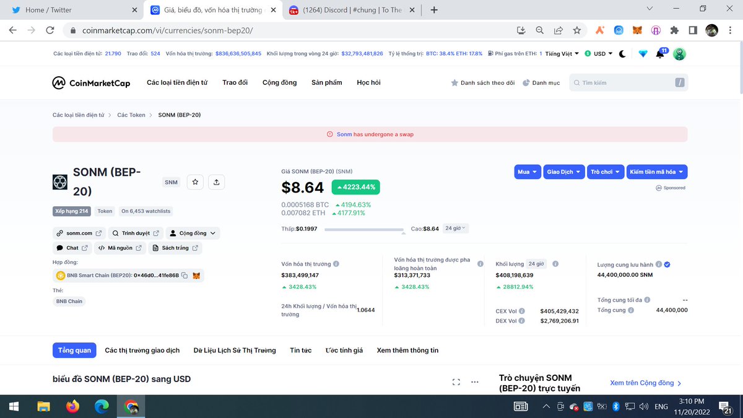Click the info icon next to Vốn hóa thị trường
Screen dimensions: 743x418
click(x=336, y=264)
